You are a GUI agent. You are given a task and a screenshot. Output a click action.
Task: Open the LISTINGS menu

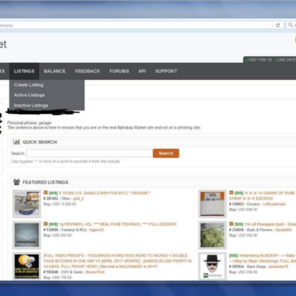24,71
